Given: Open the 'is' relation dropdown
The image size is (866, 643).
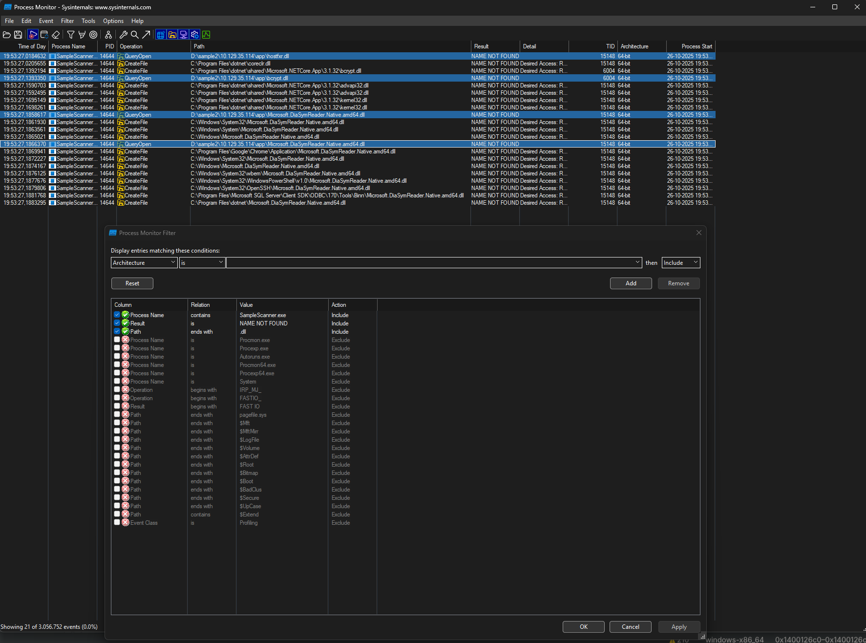Looking at the screenshot, I should [202, 263].
